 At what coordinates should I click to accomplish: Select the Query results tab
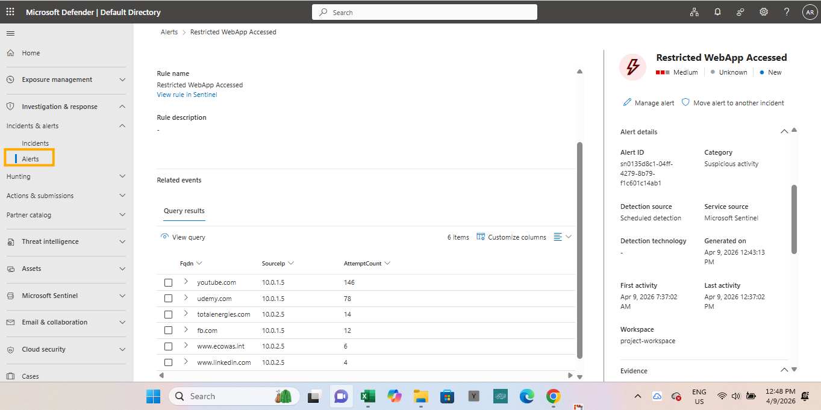(x=184, y=211)
